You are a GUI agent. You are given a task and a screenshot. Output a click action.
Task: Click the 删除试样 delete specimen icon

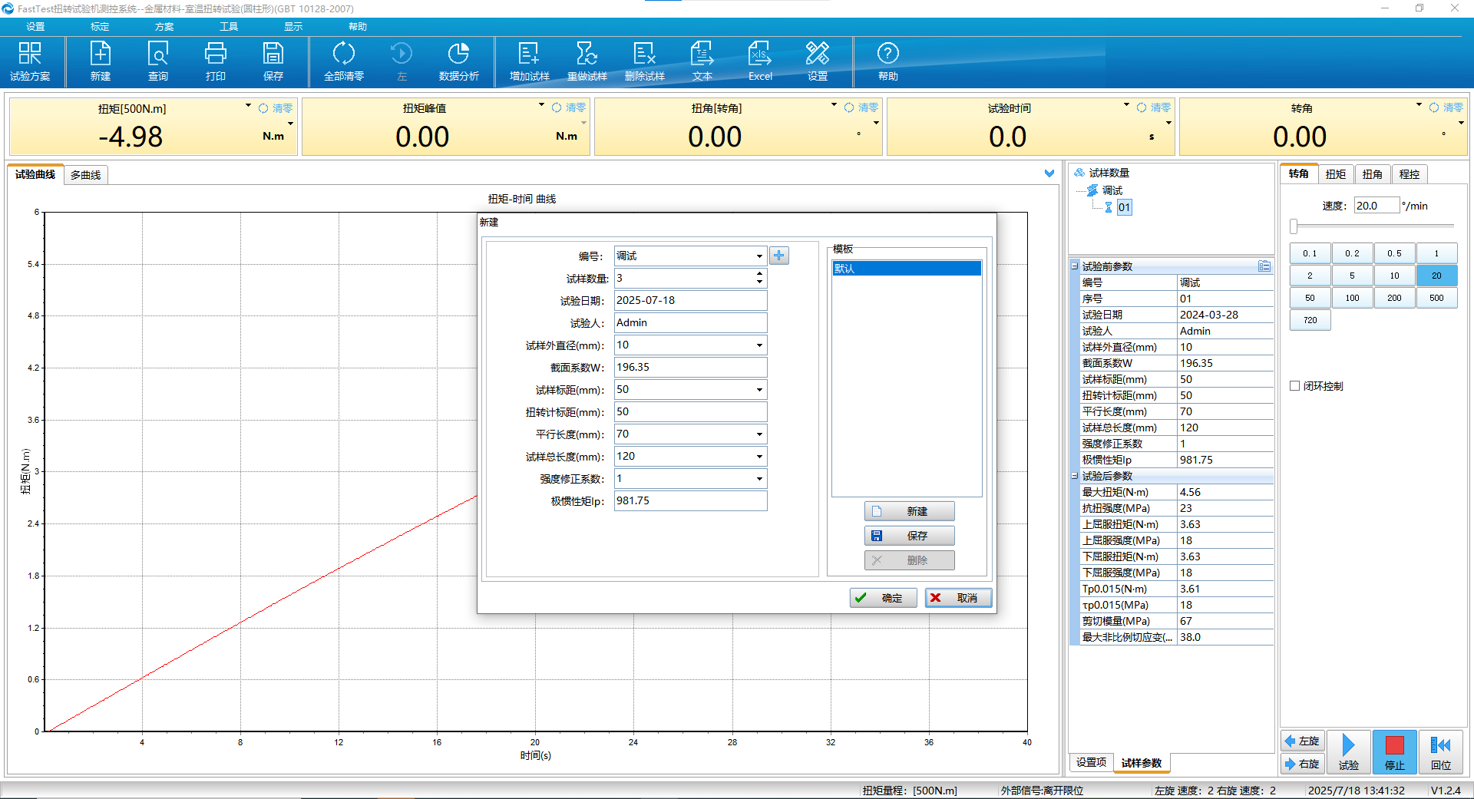pyautogui.click(x=644, y=61)
